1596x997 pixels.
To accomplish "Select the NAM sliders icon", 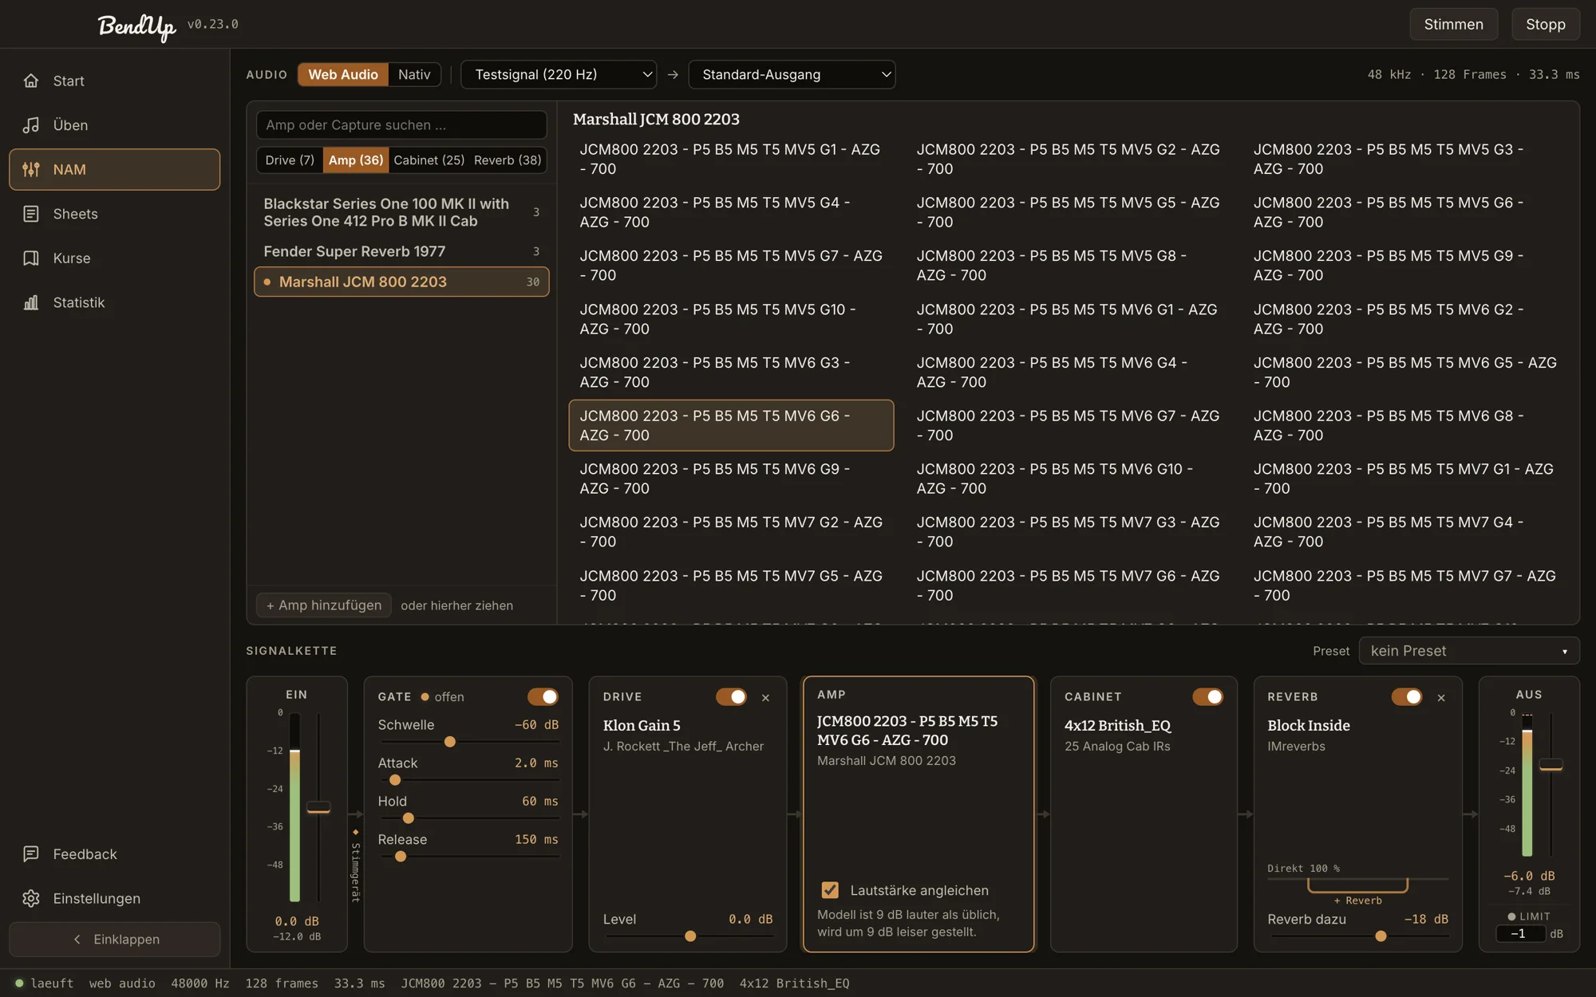I will pyautogui.click(x=31, y=169).
